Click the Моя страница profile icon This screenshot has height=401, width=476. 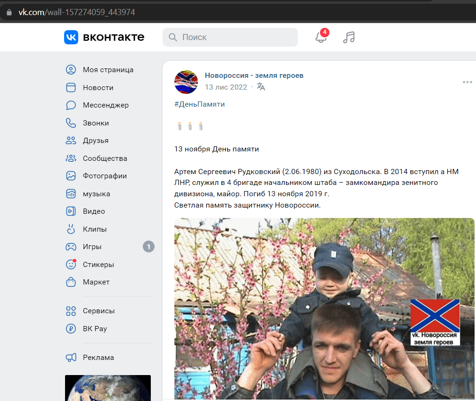coord(71,69)
